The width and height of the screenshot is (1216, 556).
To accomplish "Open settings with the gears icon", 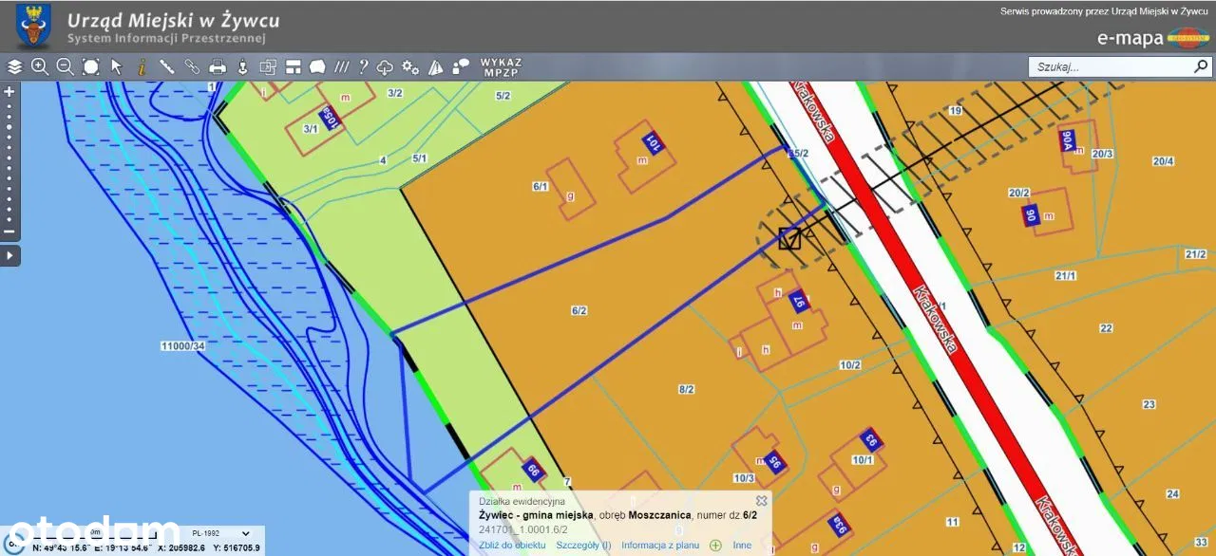I will coord(410,66).
